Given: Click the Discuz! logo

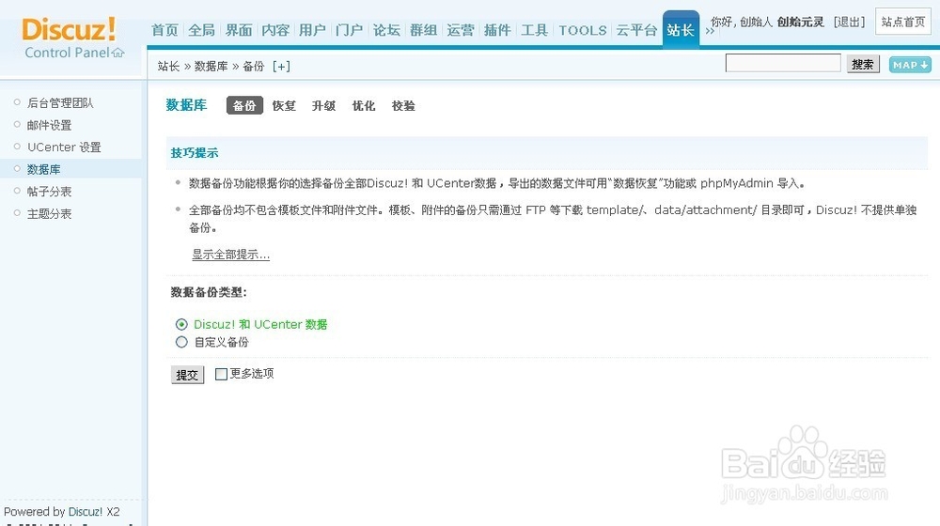Looking at the screenshot, I should (x=69, y=29).
